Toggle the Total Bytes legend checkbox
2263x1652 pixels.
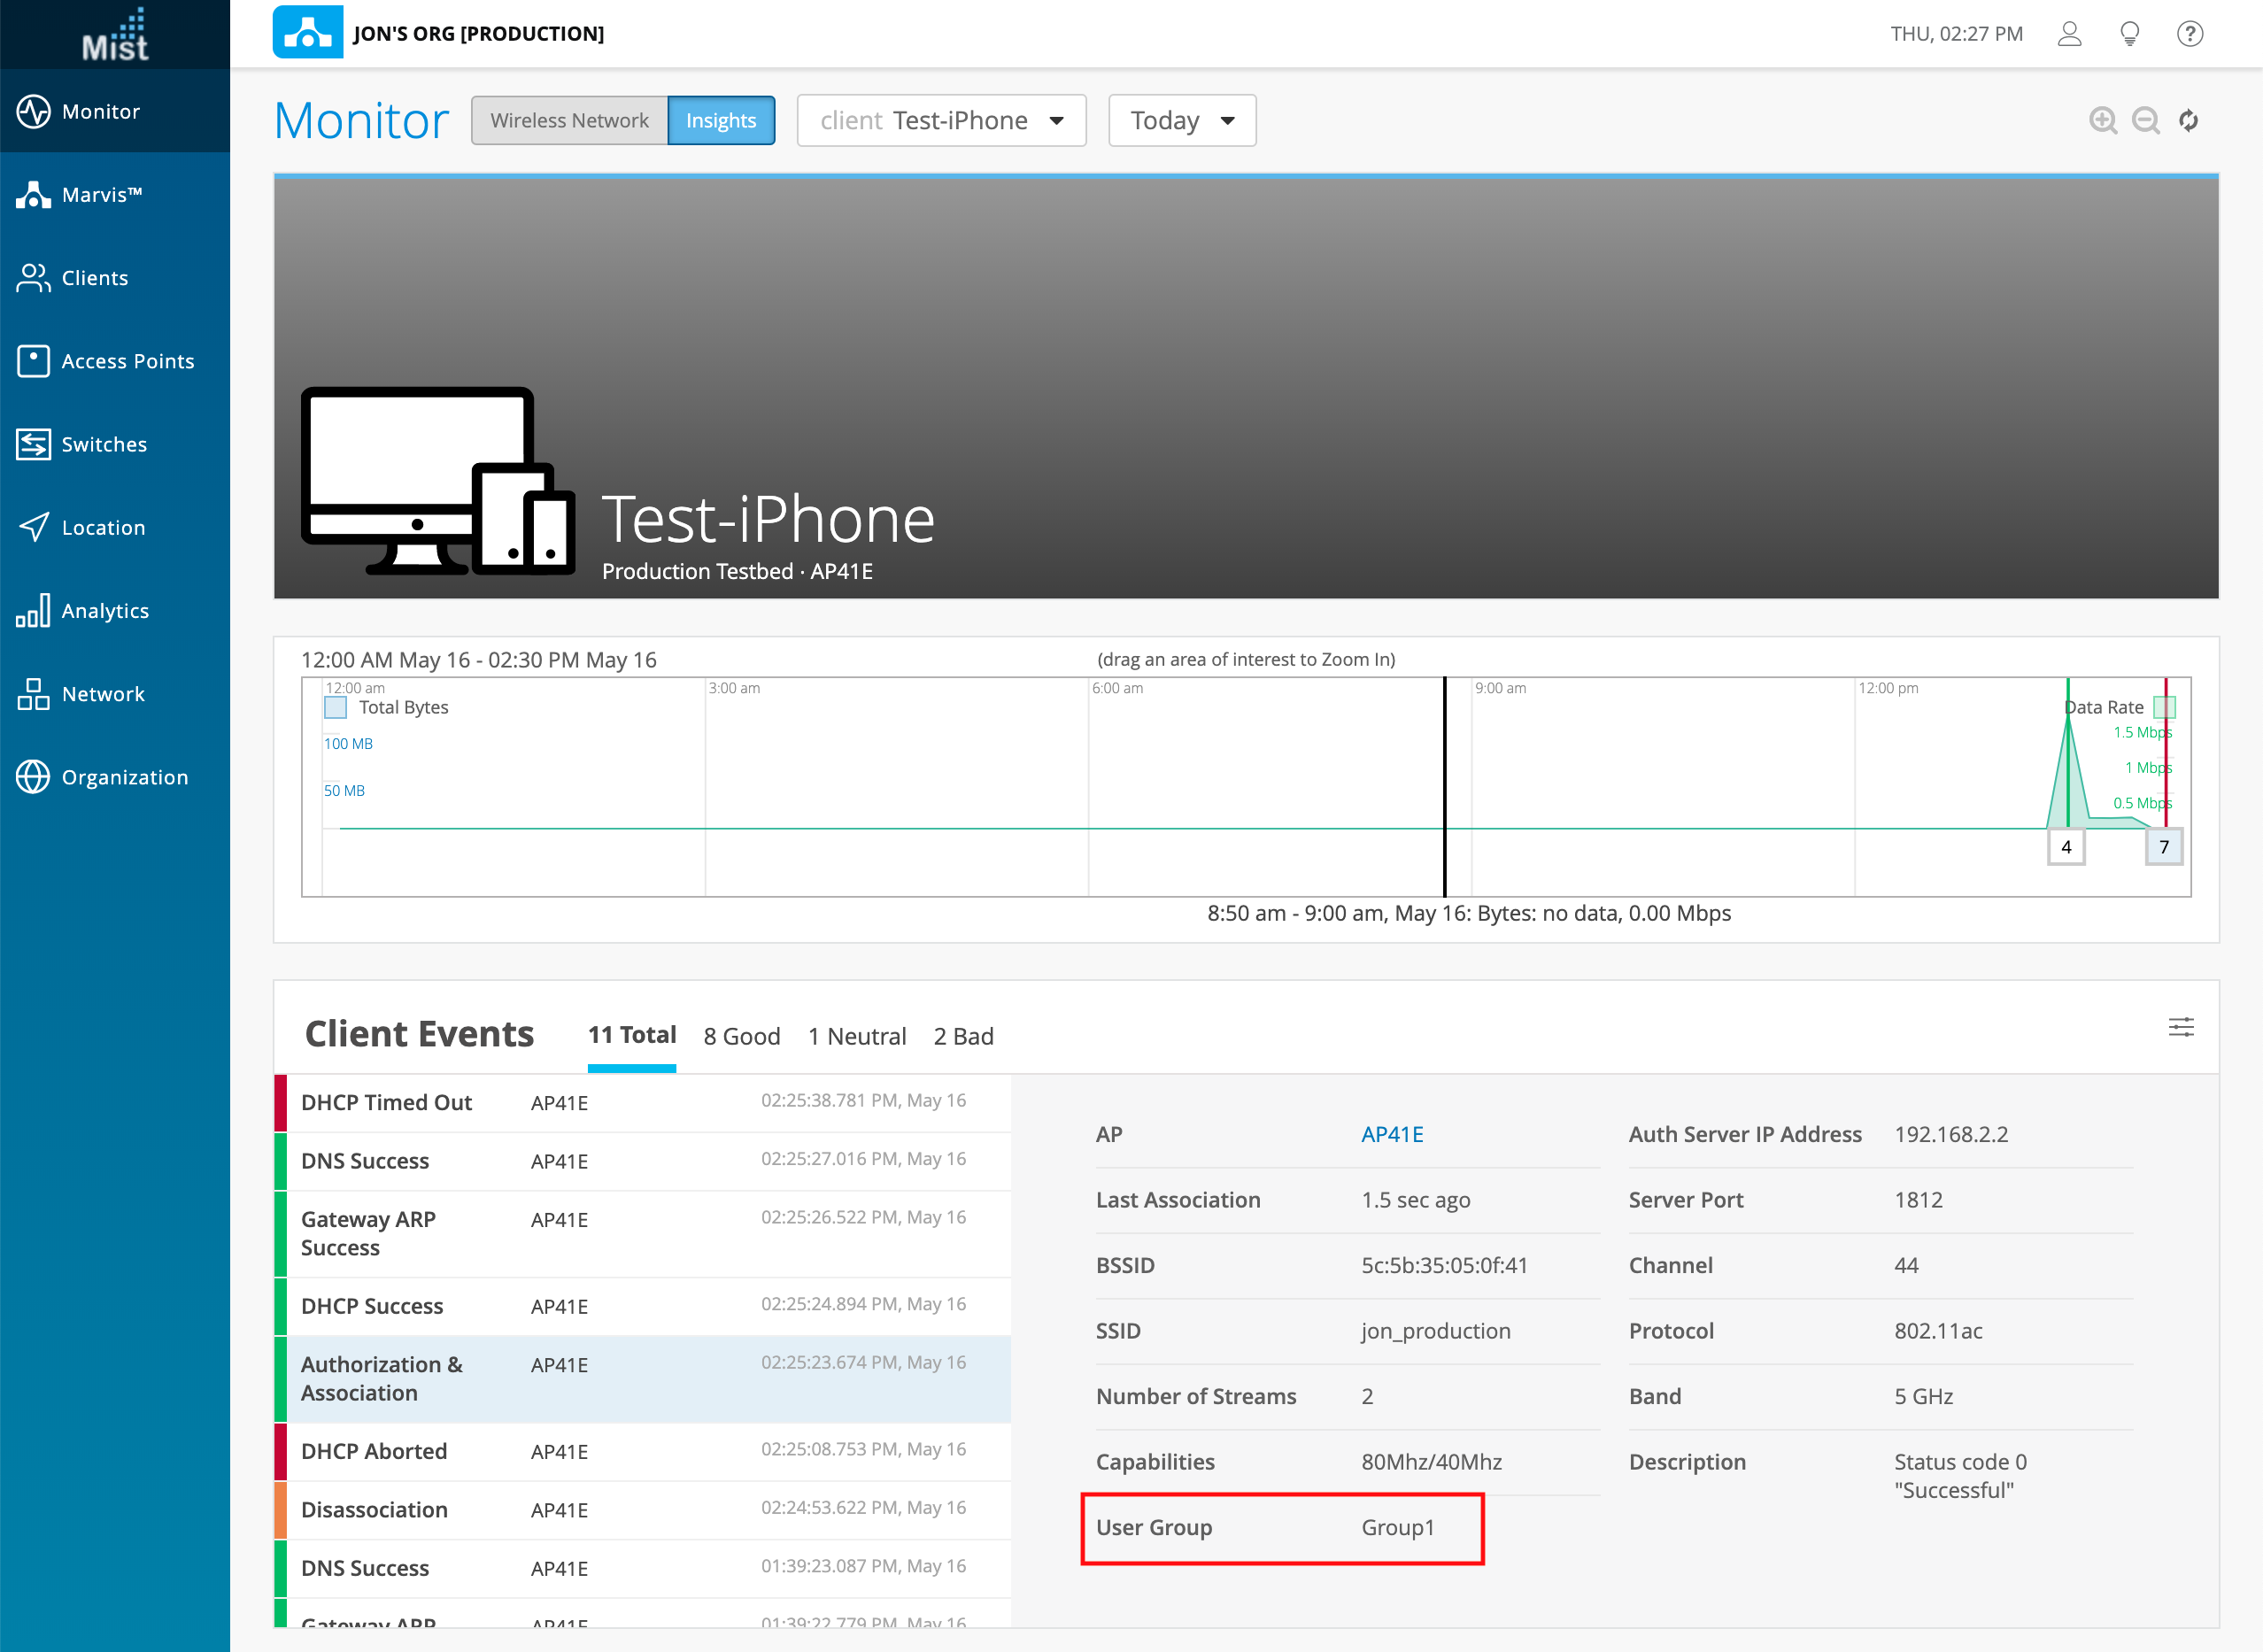coord(336,708)
